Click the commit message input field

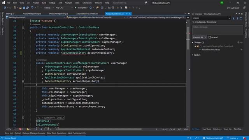coord(217,30)
